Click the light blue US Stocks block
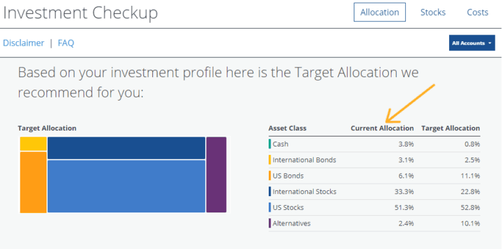Viewport: 502px width, 249px height. pos(126,186)
